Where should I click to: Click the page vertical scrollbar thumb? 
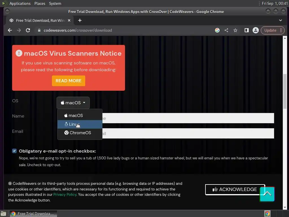coord(285,91)
